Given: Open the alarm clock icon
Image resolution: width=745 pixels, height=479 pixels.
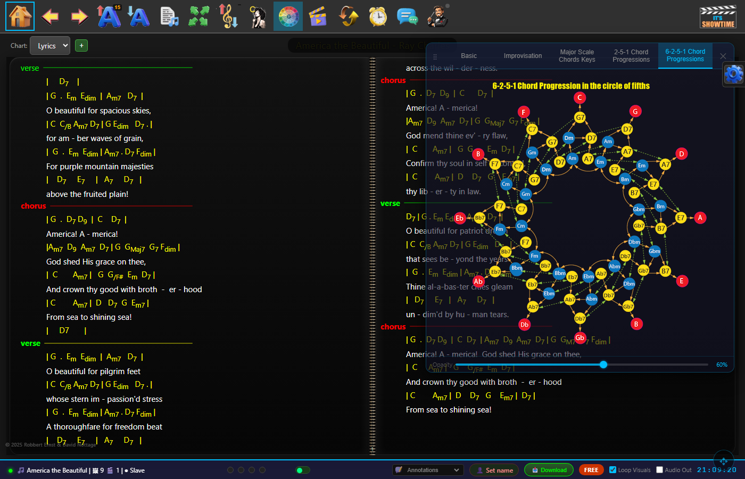Looking at the screenshot, I should pyautogui.click(x=378, y=16).
